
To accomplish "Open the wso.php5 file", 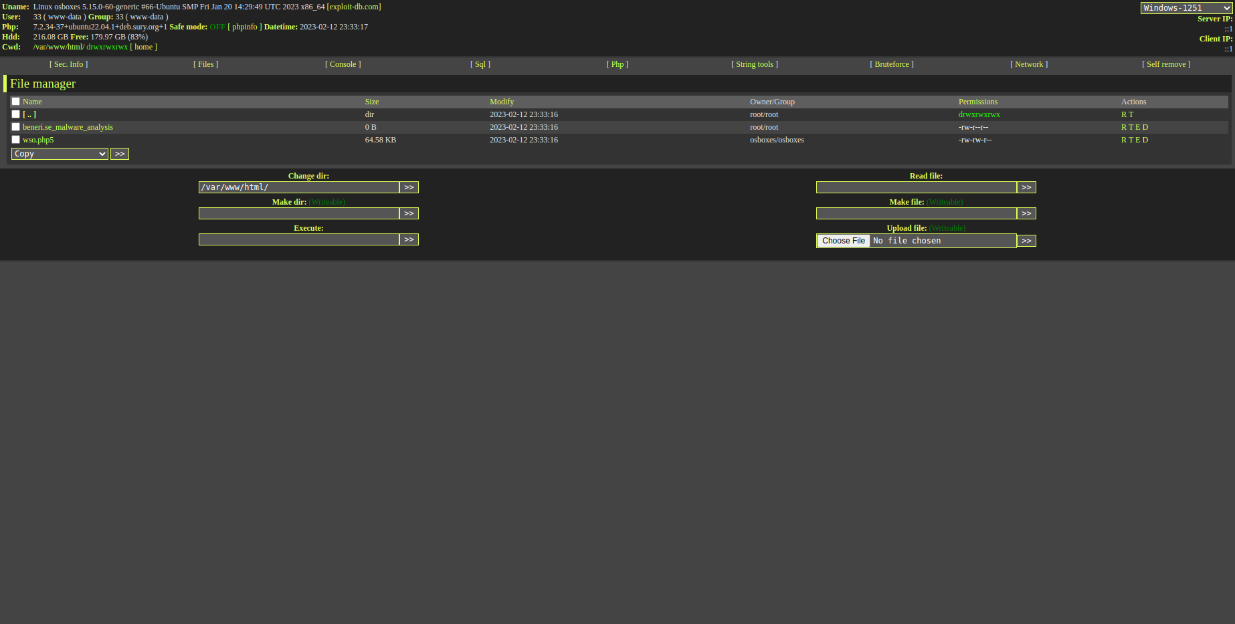I will 38,140.
